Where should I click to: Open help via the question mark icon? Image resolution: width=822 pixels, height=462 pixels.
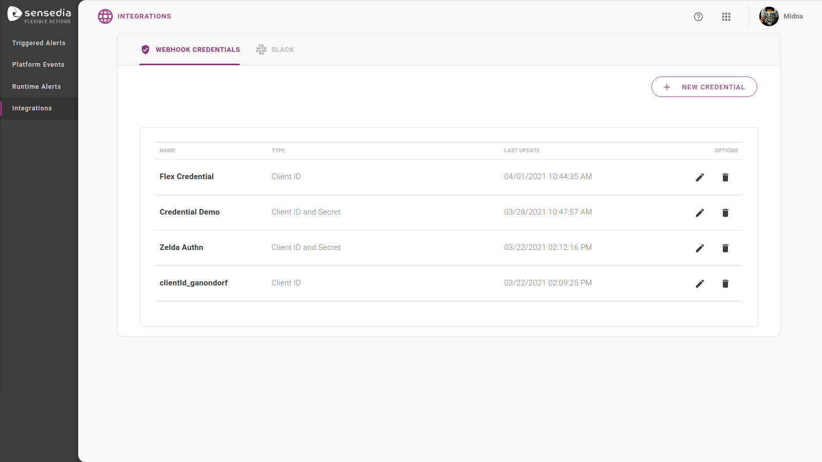pos(698,16)
